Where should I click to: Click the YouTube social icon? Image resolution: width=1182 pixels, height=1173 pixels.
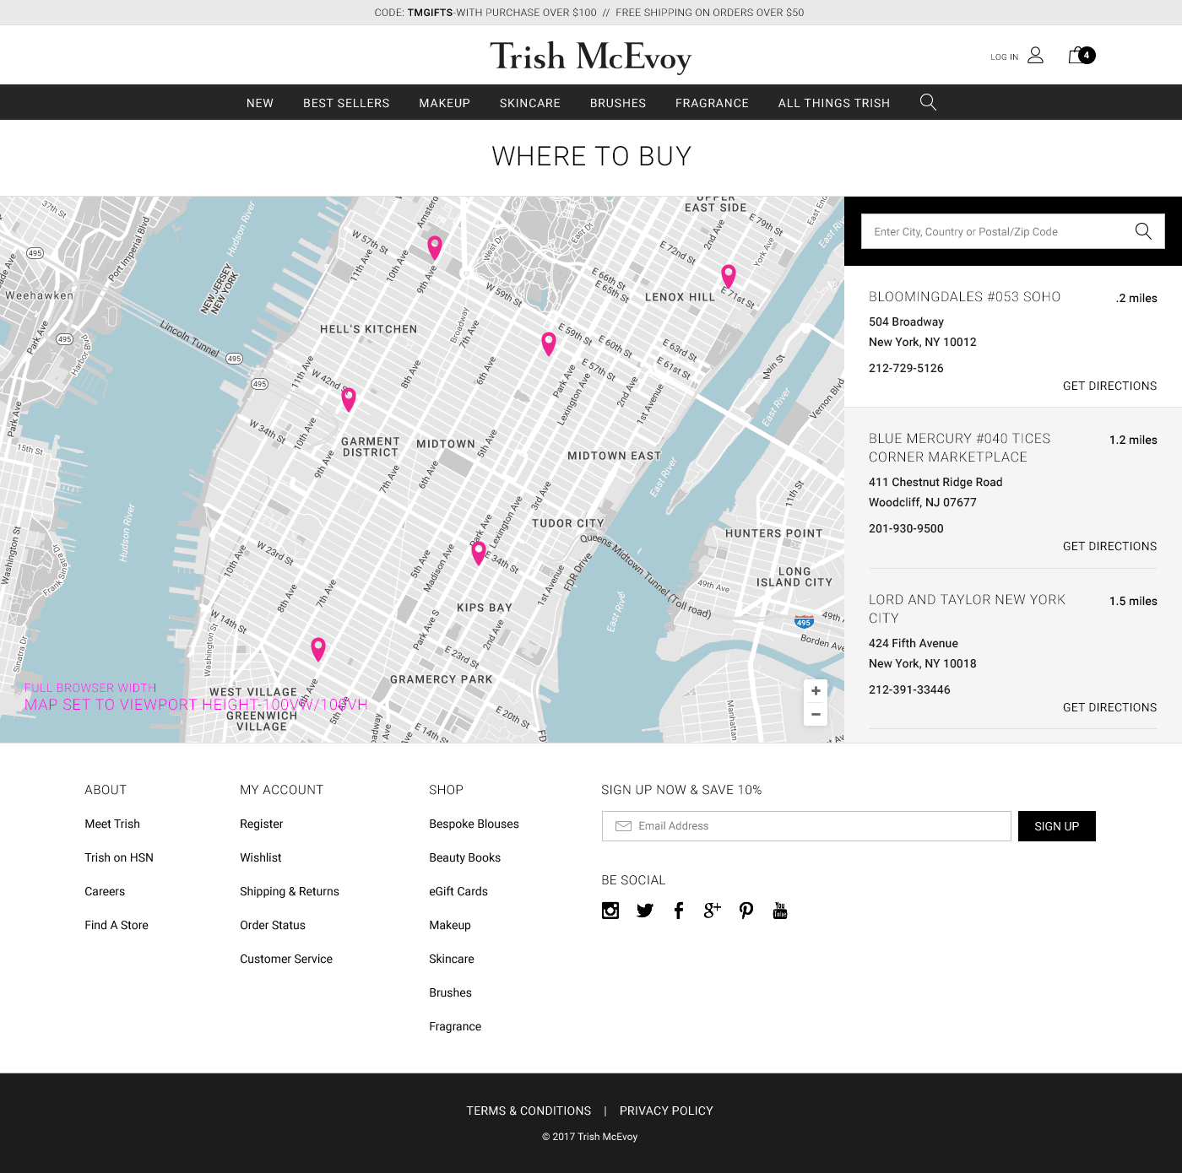(x=780, y=911)
